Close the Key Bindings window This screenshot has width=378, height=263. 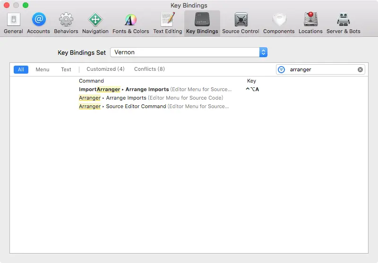tap(7, 5)
